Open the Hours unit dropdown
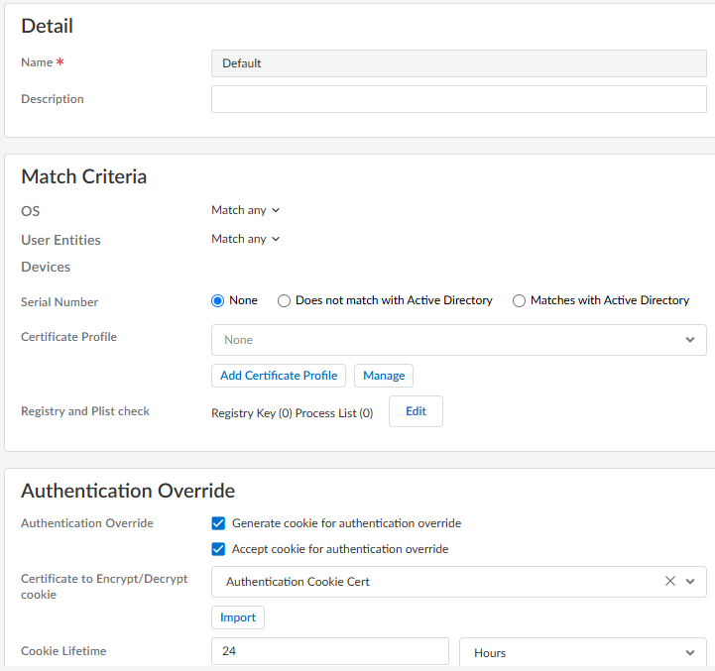The image size is (715, 671). [582, 652]
